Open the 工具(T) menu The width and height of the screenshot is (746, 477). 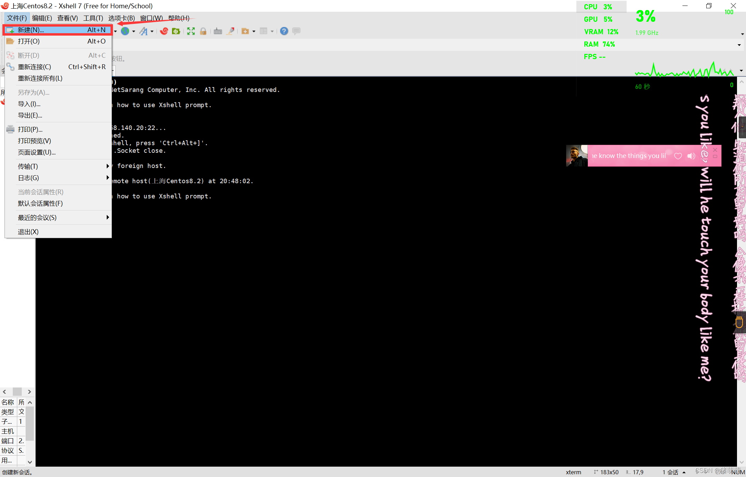(93, 18)
